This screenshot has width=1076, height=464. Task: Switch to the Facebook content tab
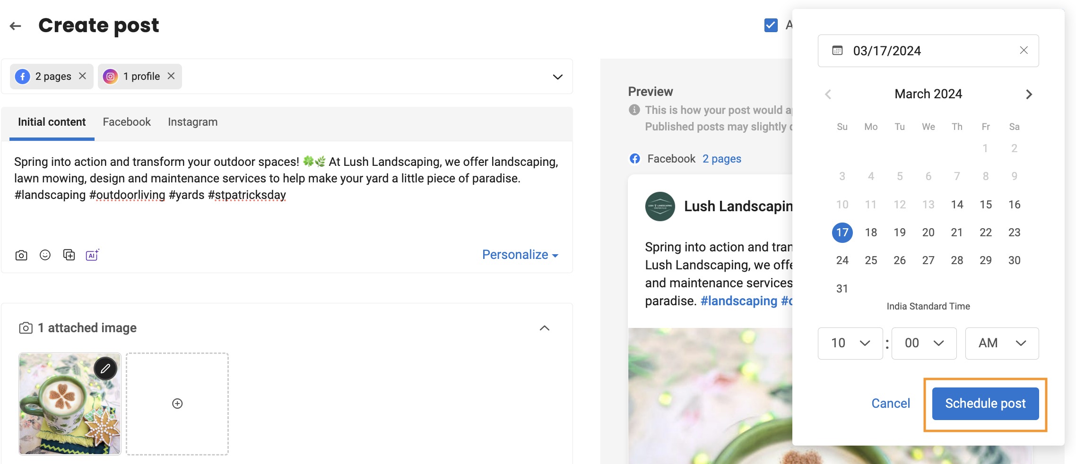tap(126, 122)
